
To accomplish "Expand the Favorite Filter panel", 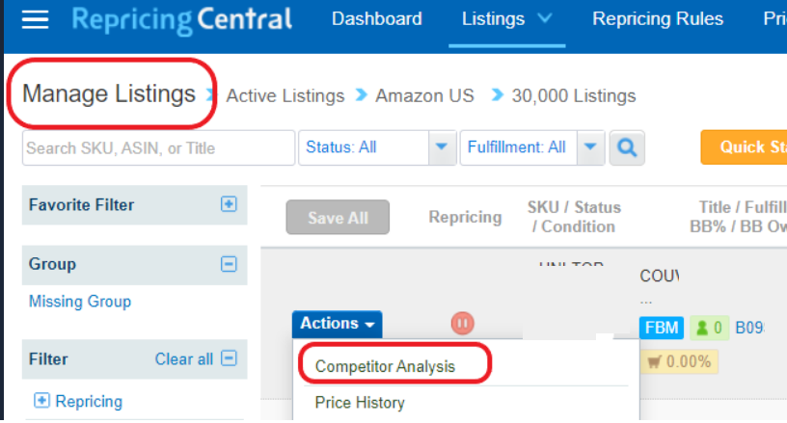I will pos(229,204).
